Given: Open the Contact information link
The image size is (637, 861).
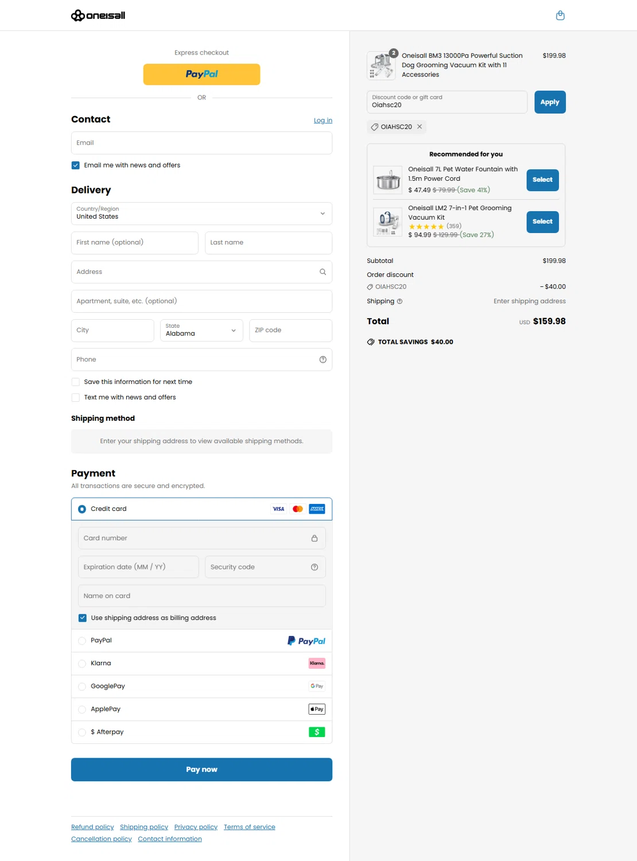Looking at the screenshot, I should [x=170, y=839].
